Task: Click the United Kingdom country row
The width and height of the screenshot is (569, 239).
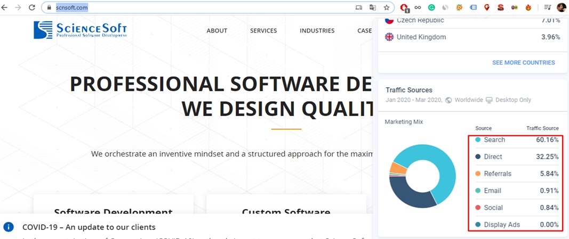Action: 472,37
